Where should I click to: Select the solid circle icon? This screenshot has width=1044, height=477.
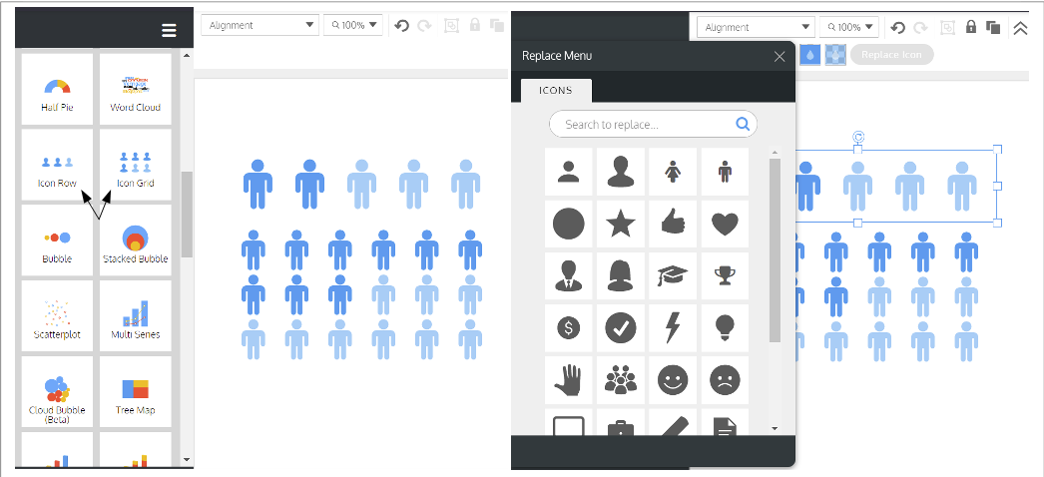pos(569,224)
